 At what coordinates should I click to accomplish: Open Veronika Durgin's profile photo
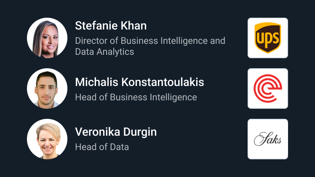point(47,139)
